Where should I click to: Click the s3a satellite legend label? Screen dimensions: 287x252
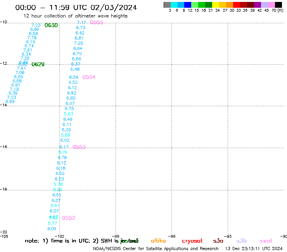click(x=218, y=241)
